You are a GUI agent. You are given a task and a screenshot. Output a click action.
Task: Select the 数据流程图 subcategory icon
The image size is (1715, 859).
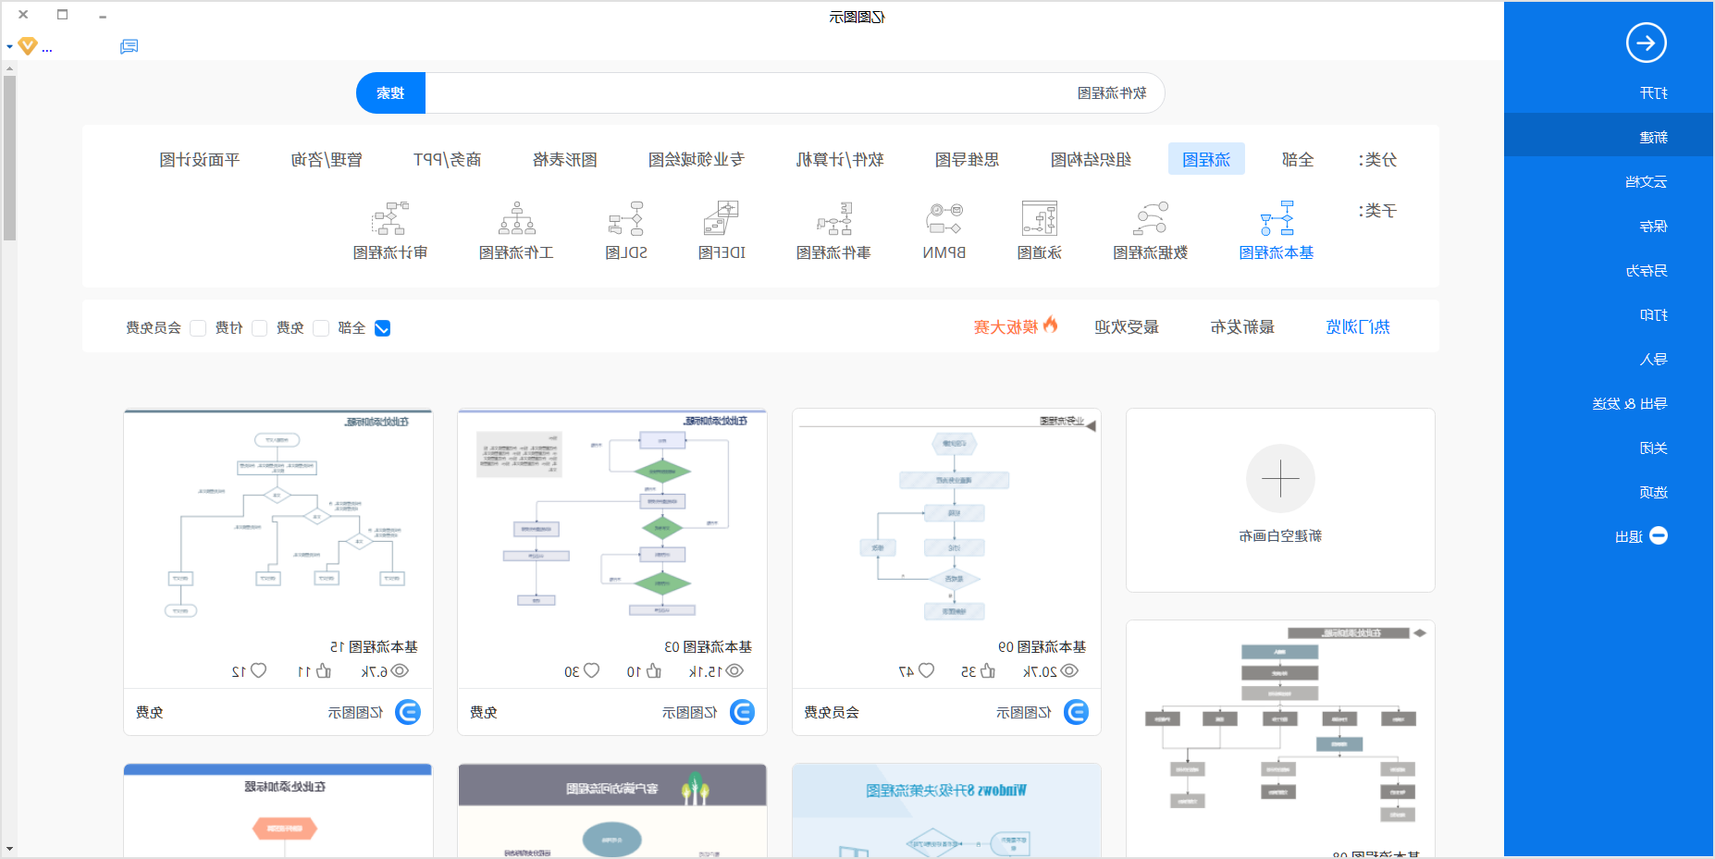coord(1151,219)
